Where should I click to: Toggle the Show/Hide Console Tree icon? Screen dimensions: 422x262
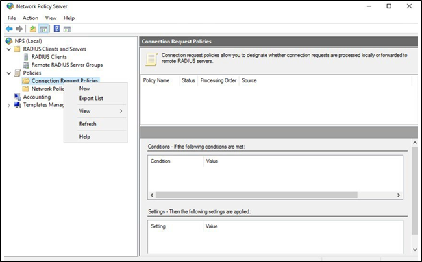(43, 29)
